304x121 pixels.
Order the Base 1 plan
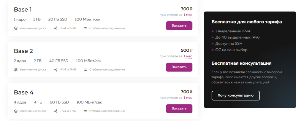click(179, 26)
